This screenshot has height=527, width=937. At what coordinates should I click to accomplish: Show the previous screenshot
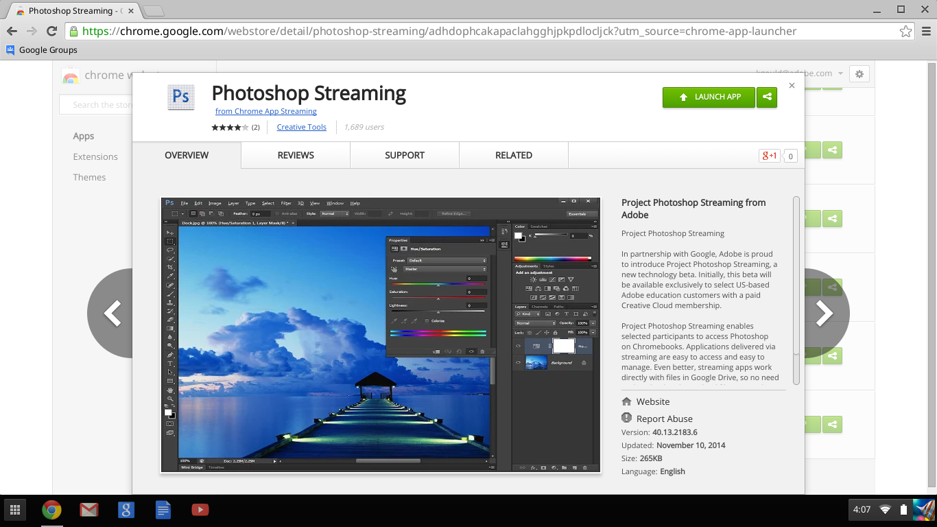pyautogui.click(x=112, y=314)
